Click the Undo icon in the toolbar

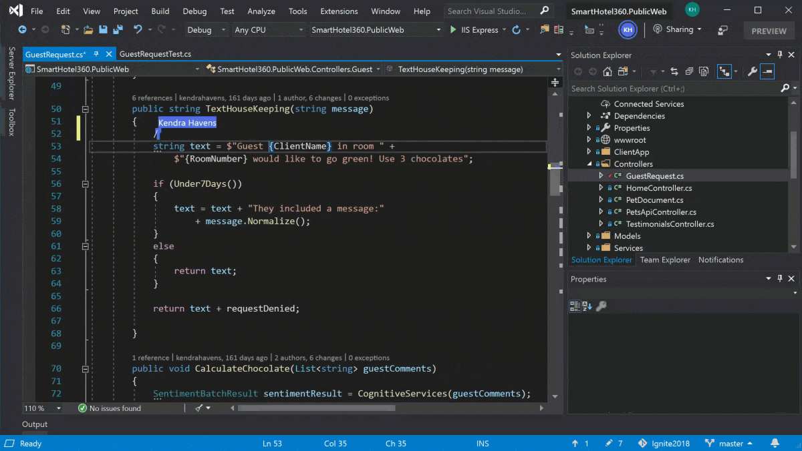point(138,29)
